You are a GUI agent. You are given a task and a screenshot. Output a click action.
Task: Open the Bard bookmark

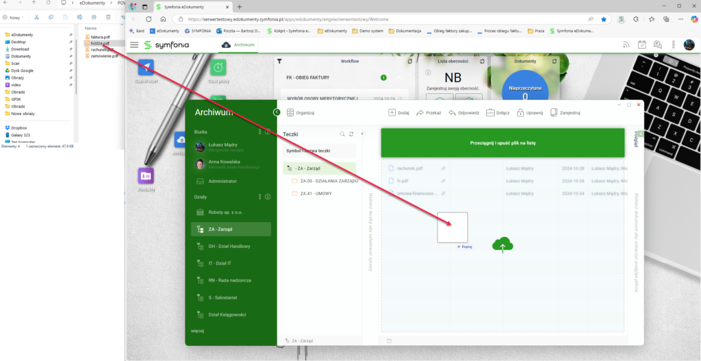click(136, 32)
